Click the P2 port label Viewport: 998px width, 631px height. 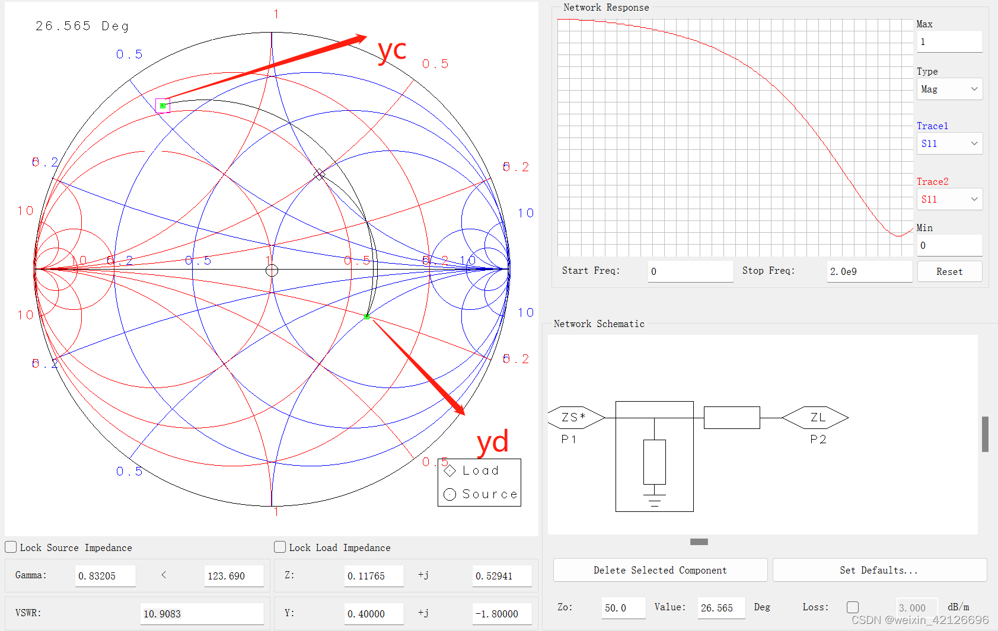tap(818, 439)
